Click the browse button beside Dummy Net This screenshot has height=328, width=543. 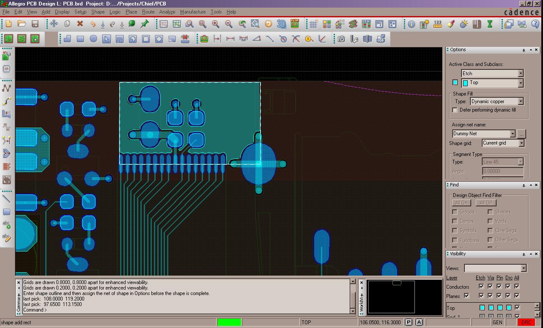click(521, 134)
